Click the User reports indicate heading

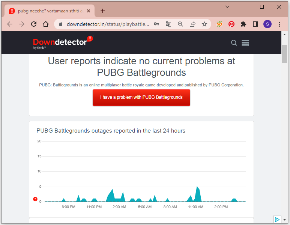(x=141, y=66)
